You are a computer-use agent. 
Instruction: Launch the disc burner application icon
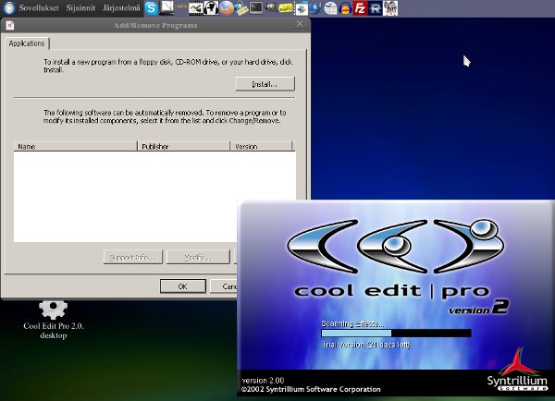click(x=227, y=7)
